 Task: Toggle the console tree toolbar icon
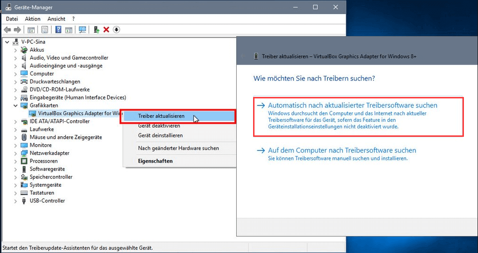tap(31, 30)
